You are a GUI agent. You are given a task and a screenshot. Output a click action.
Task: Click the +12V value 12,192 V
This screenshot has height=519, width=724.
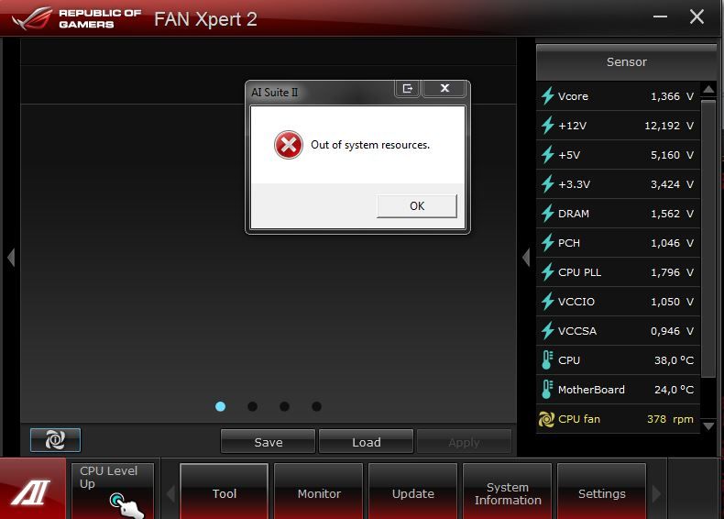click(669, 126)
